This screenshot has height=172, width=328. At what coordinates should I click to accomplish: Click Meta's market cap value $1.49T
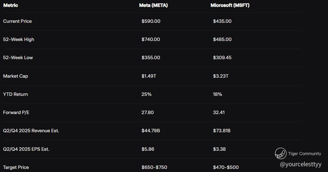[x=149, y=76]
